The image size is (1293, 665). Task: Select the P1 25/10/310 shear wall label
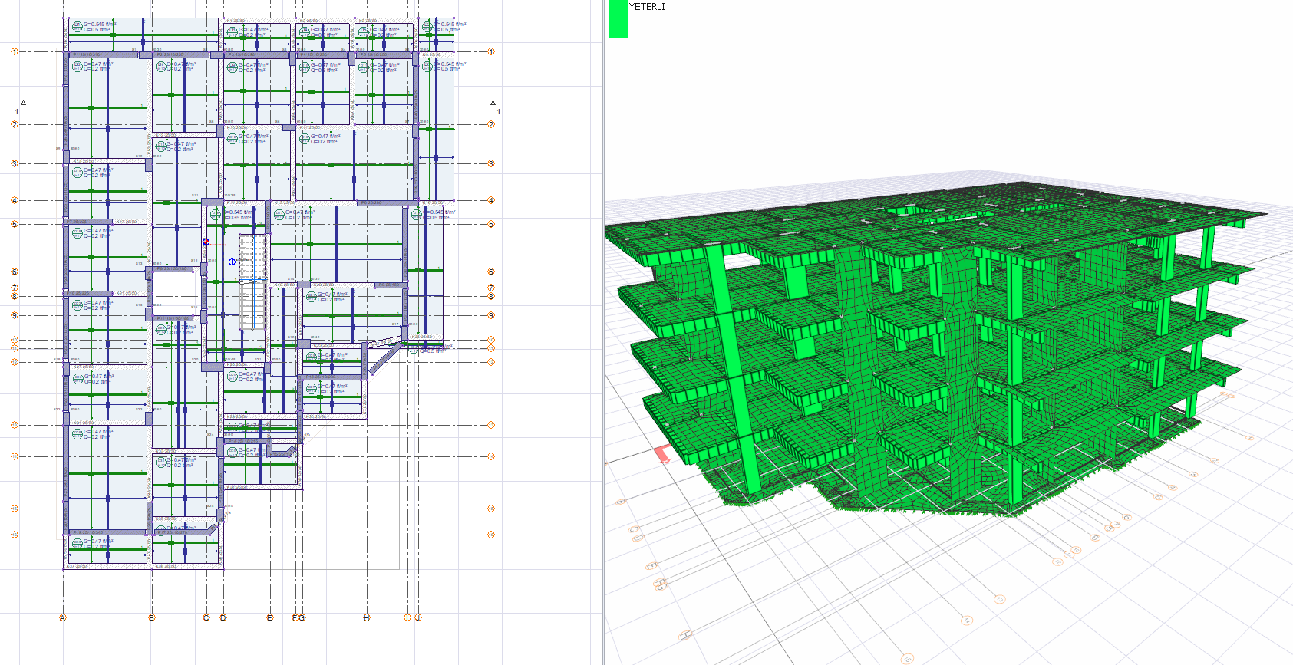point(86,55)
